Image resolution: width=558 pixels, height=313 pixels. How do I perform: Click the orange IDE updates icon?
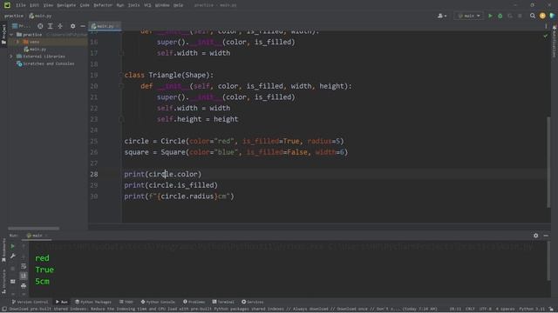(x=542, y=16)
